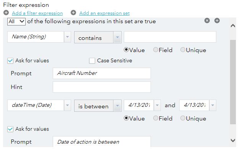Expand the 'contains' operator dropdown
240x149 pixels.
point(117,37)
